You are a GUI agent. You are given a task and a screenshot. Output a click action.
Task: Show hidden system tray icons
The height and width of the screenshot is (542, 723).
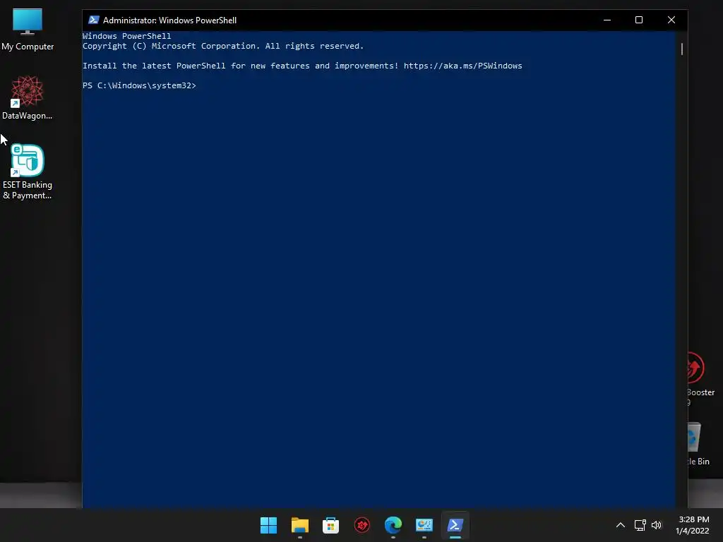coord(621,525)
